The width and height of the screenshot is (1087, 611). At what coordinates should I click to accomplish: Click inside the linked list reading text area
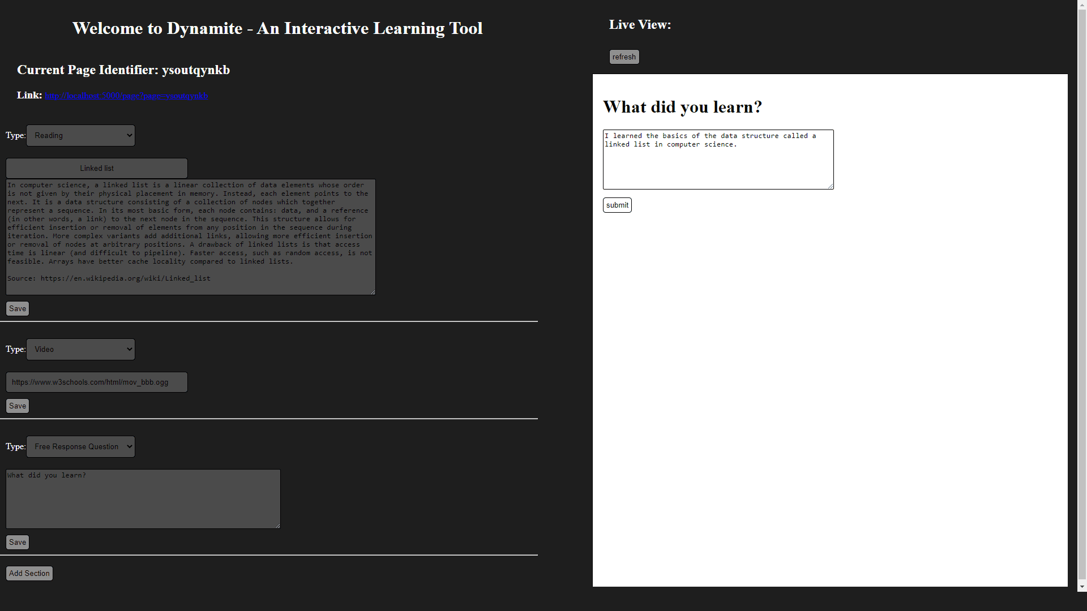(191, 237)
